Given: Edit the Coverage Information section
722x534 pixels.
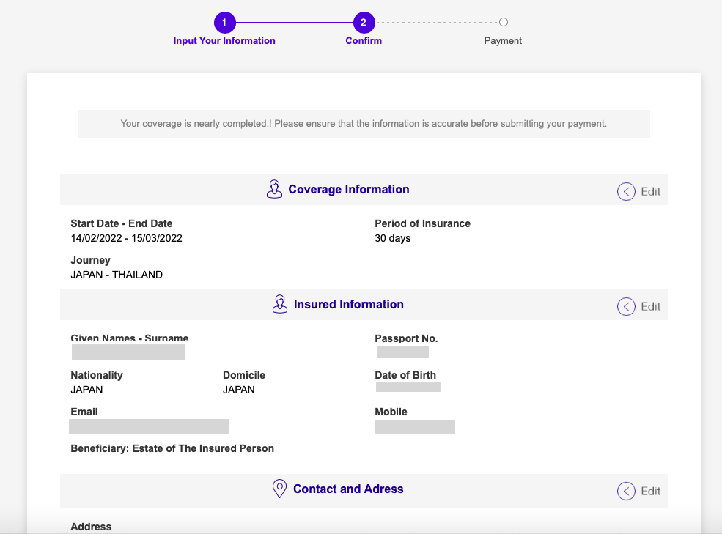Looking at the screenshot, I should (x=651, y=191).
